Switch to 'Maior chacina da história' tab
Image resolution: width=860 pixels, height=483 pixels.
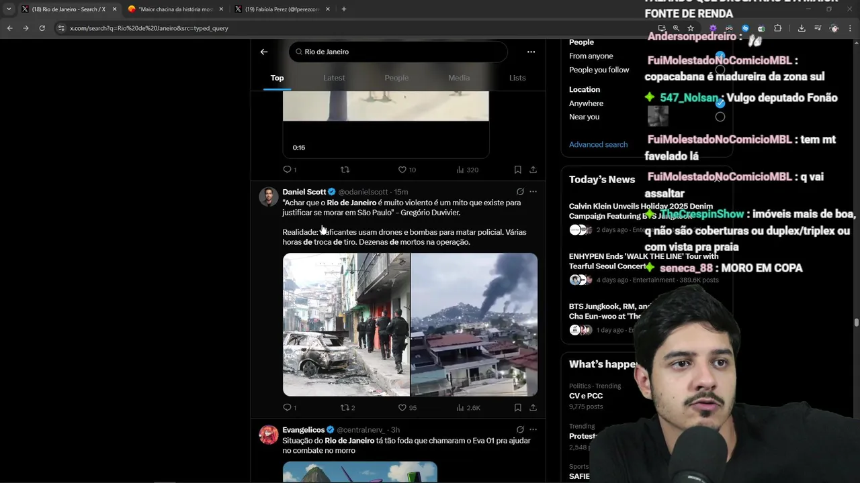(x=175, y=9)
